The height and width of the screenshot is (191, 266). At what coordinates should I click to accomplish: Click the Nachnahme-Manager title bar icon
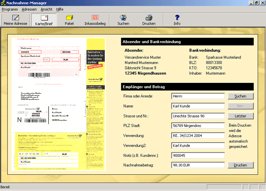[x=3, y=3]
